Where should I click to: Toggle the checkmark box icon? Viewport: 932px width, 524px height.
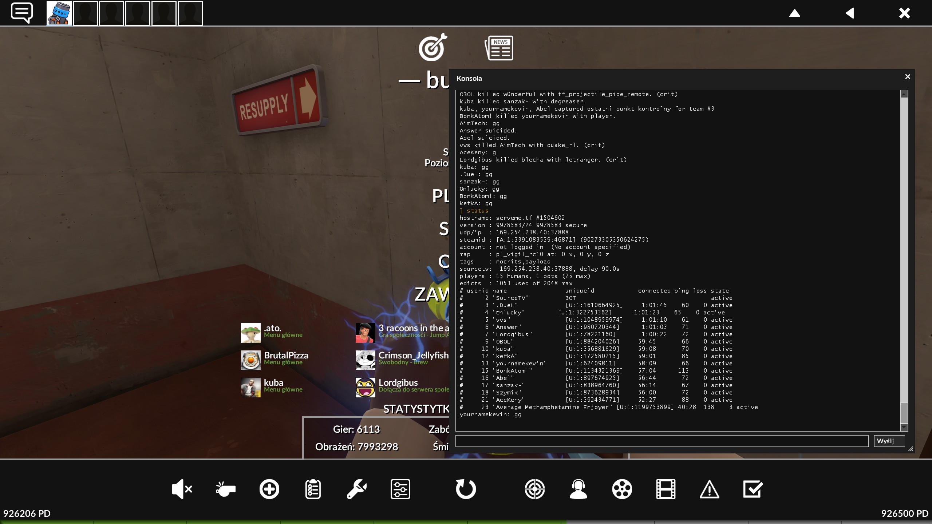tap(753, 489)
